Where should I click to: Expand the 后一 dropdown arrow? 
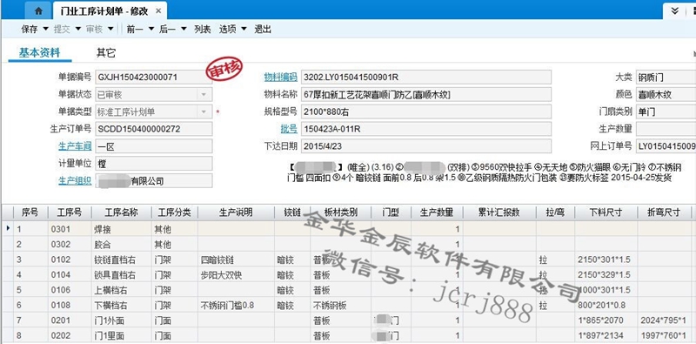pos(184,30)
